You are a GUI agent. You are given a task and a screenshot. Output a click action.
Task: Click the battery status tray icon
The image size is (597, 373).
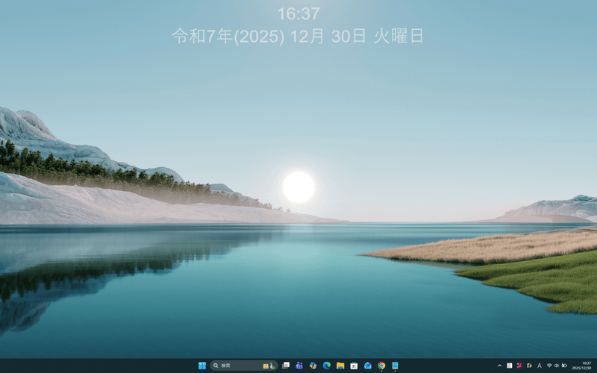tap(564, 366)
